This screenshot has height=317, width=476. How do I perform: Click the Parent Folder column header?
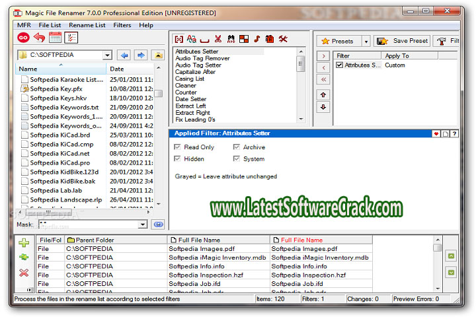[x=116, y=240]
